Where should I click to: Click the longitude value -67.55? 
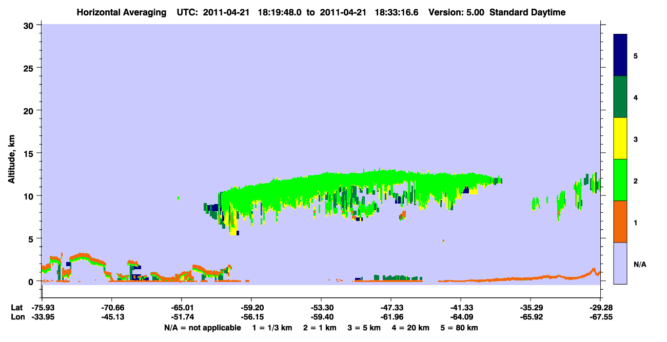tap(600, 317)
